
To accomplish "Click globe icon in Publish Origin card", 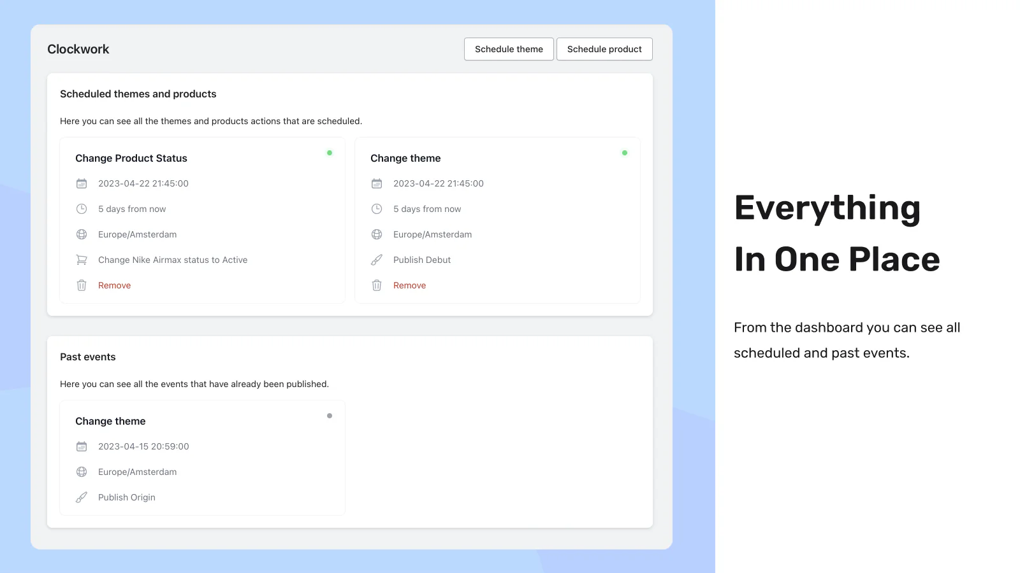I will pyautogui.click(x=82, y=472).
